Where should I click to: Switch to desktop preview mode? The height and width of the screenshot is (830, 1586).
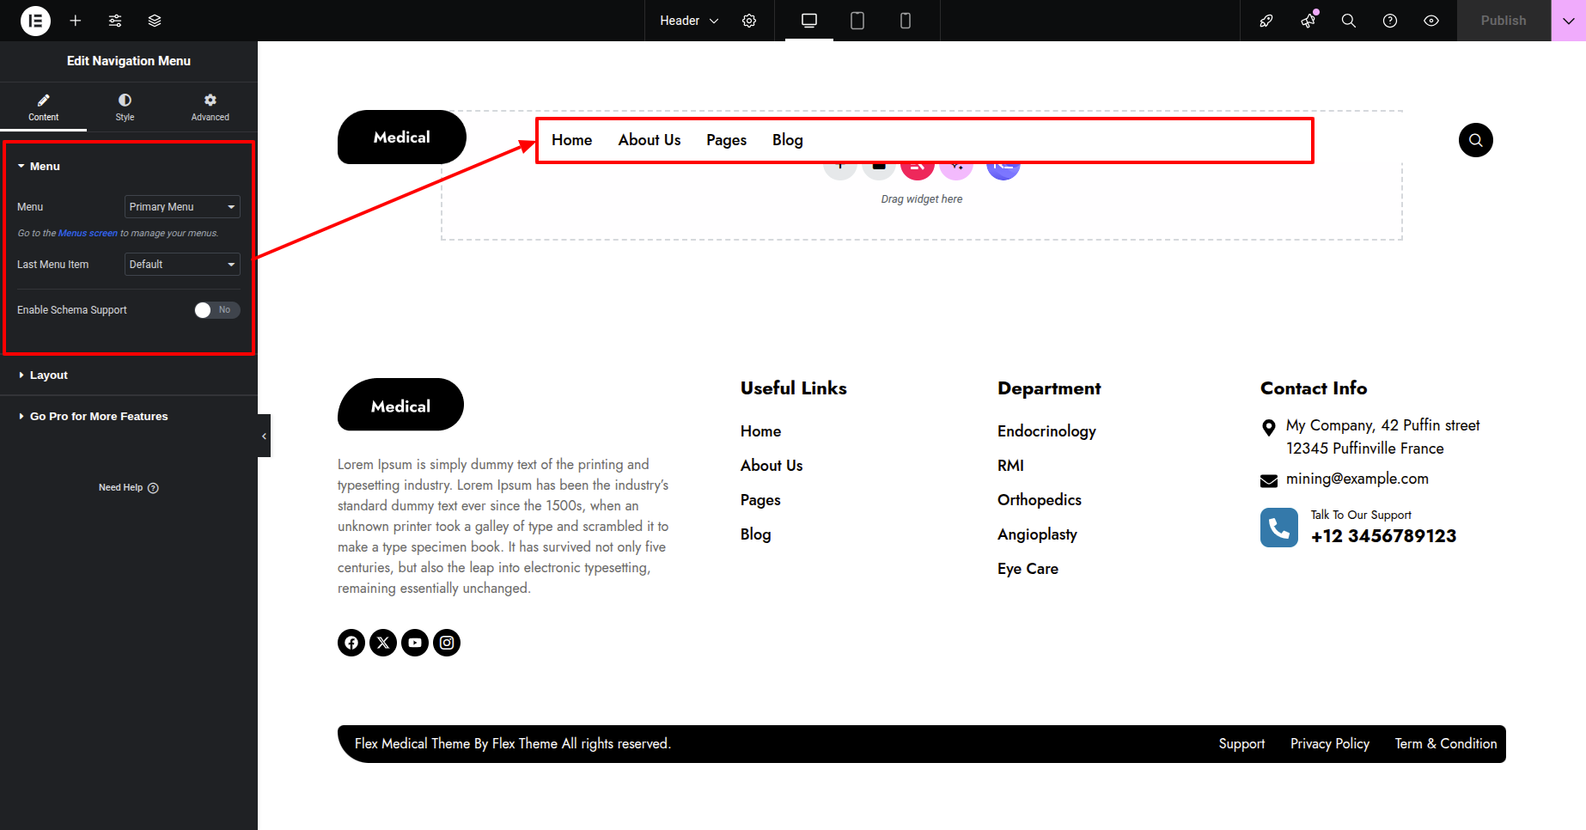[x=809, y=21]
